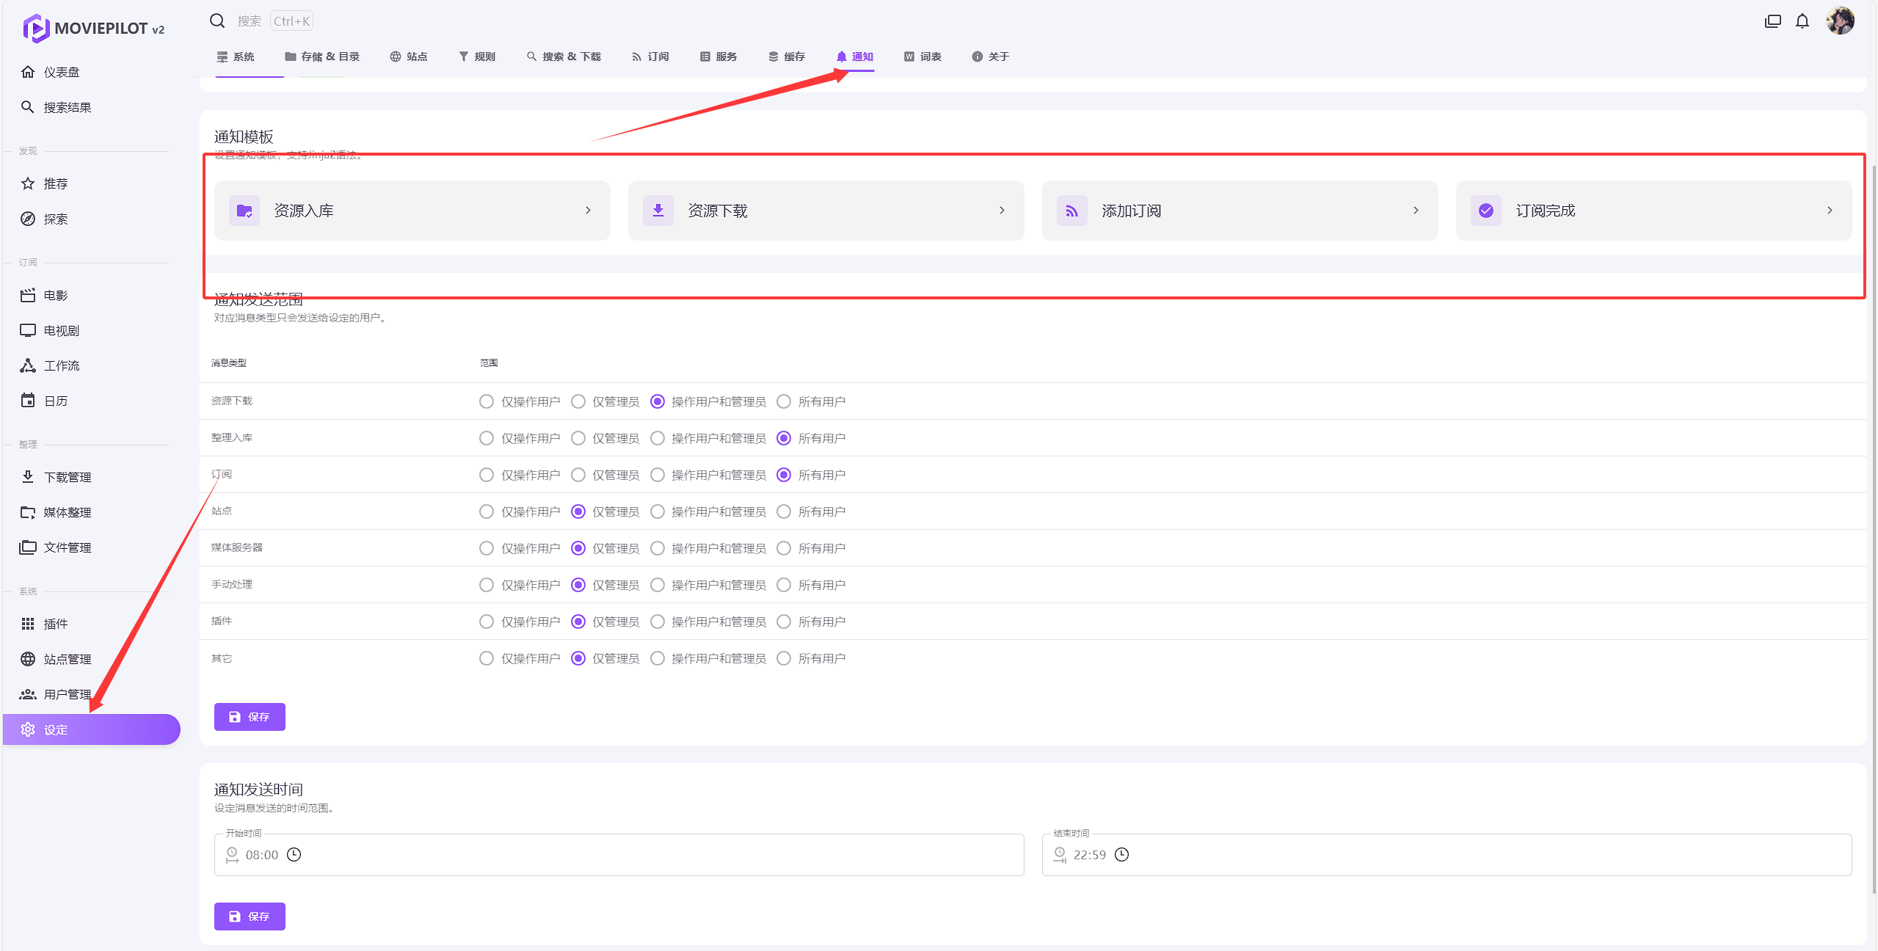
Task: Select 所有用户 for 资源下载 row
Action: (784, 401)
